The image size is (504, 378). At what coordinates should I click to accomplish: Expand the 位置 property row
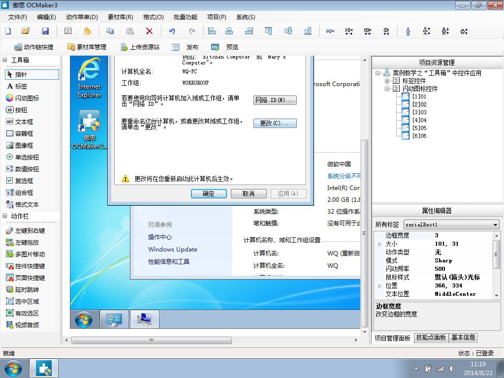pos(379,286)
